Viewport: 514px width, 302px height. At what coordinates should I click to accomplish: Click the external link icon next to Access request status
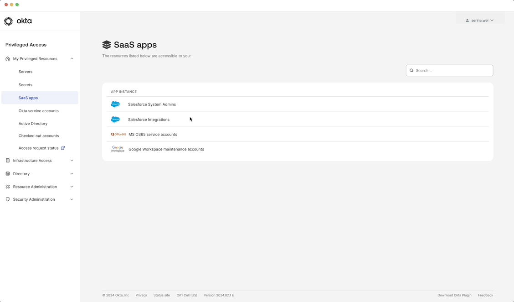pos(63,148)
